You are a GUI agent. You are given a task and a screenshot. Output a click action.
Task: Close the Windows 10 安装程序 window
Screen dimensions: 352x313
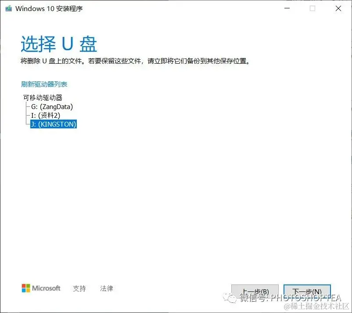[x=338, y=8]
